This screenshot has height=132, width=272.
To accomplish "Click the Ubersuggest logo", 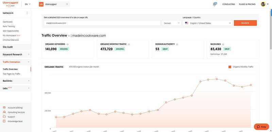I will tap(10, 4).
